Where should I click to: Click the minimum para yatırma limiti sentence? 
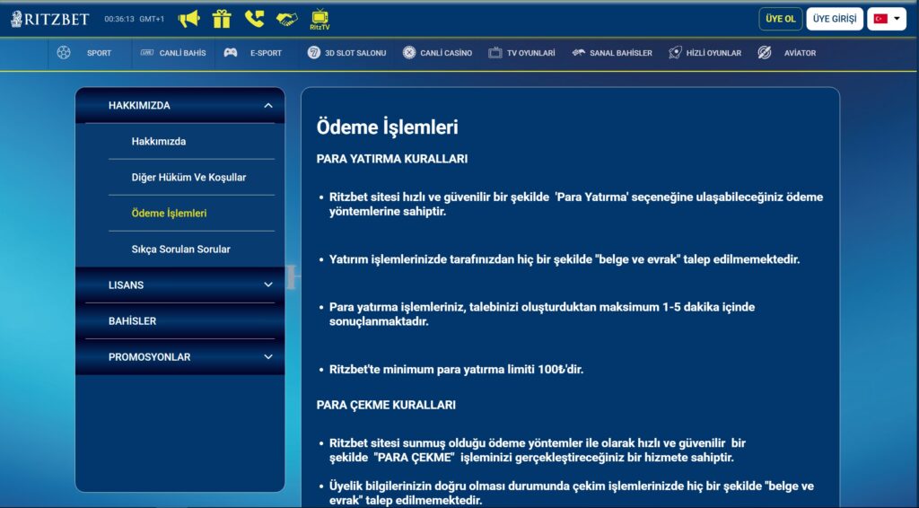click(456, 369)
